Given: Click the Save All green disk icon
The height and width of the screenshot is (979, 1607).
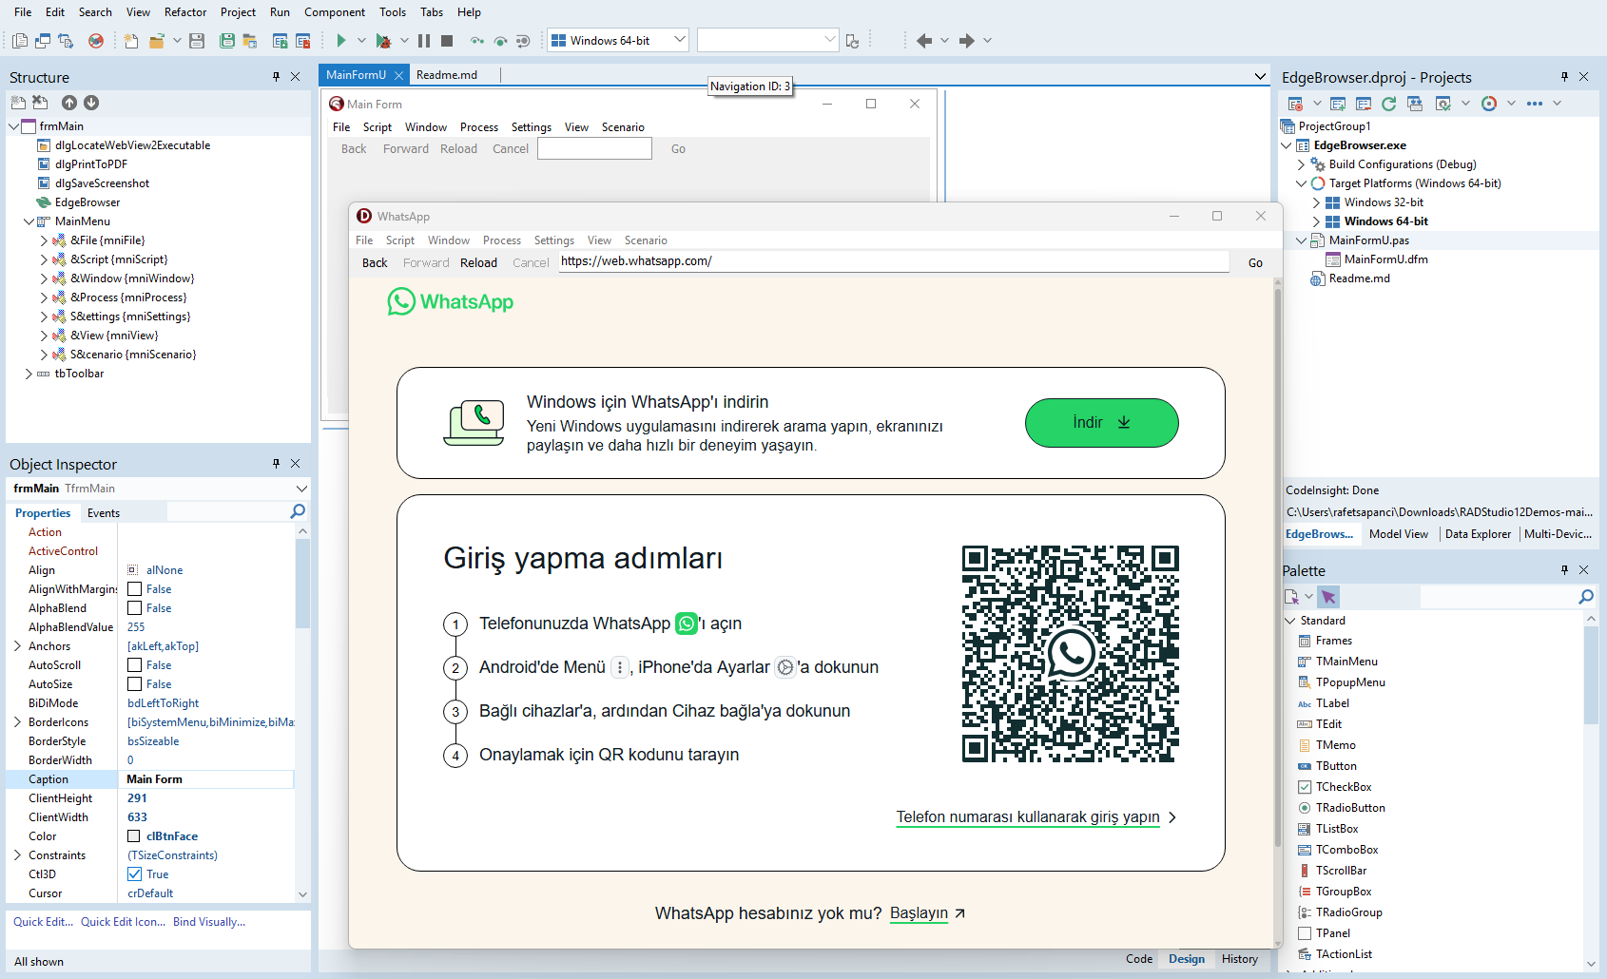Looking at the screenshot, I should click(x=227, y=41).
